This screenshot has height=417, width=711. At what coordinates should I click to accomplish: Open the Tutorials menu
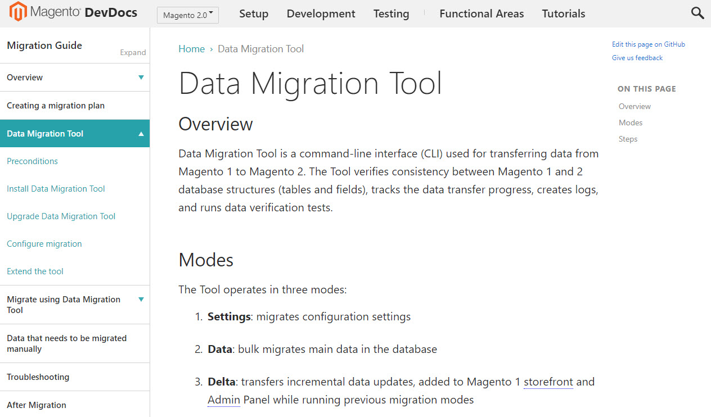click(563, 13)
